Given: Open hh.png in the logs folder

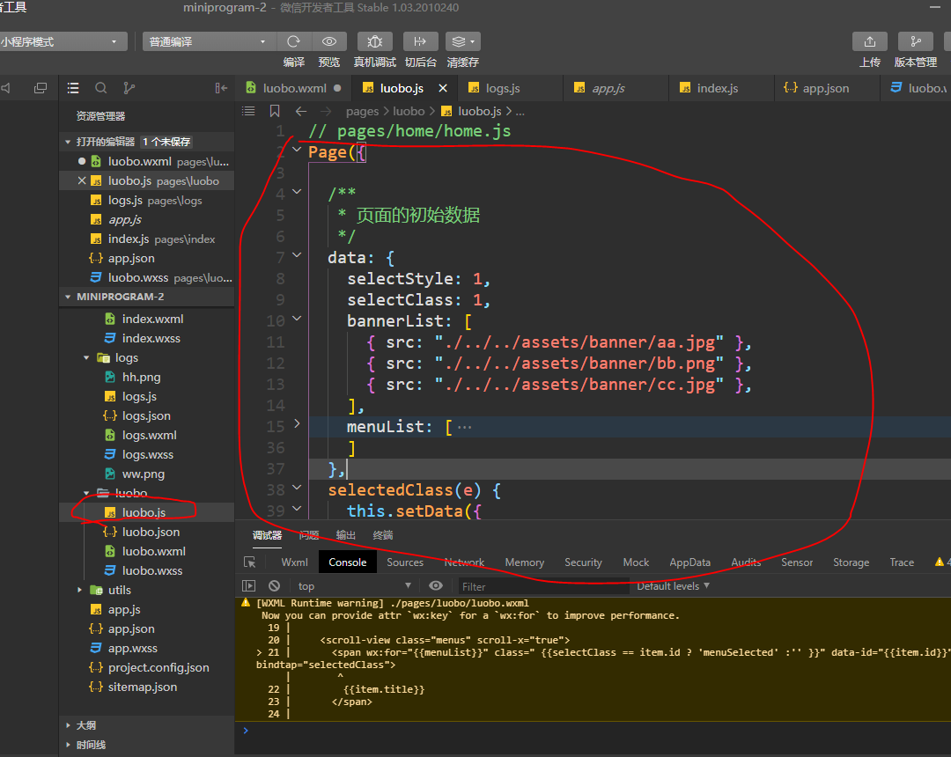Looking at the screenshot, I should [141, 377].
